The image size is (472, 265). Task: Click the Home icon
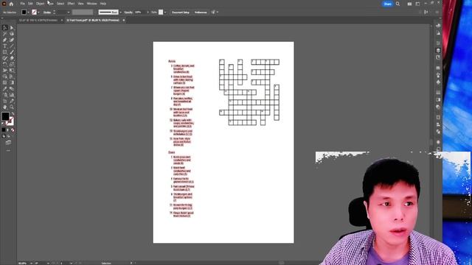(x=12, y=4)
